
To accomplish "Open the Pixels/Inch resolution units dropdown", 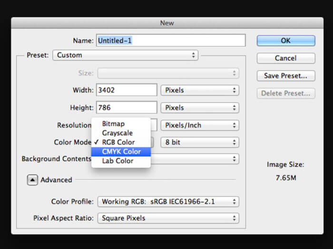I will [x=200, y=125].
